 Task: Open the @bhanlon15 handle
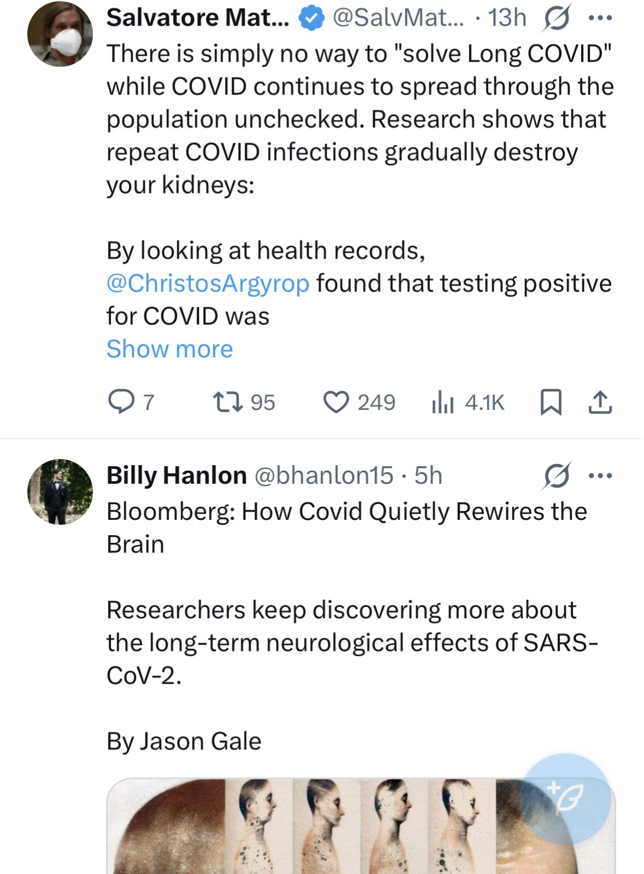click(323, 476)
